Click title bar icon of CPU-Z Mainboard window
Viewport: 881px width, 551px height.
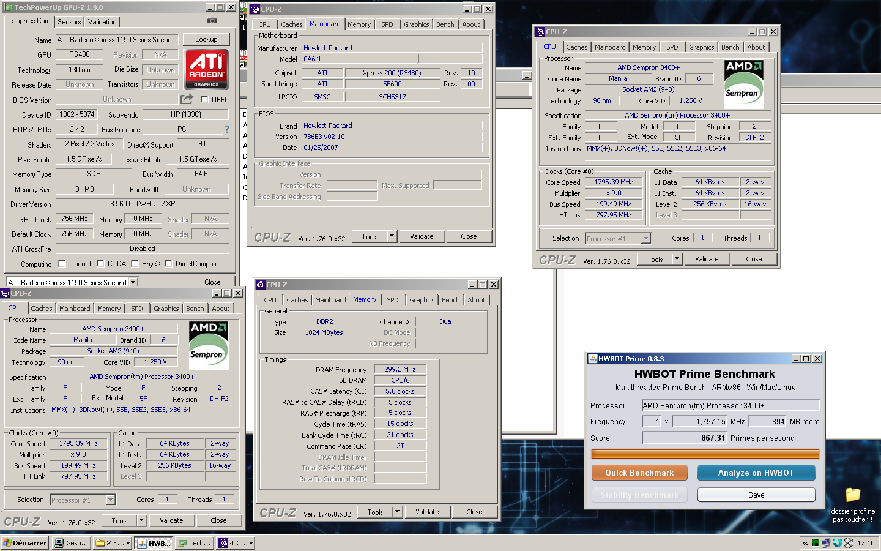tap(255, 9)
